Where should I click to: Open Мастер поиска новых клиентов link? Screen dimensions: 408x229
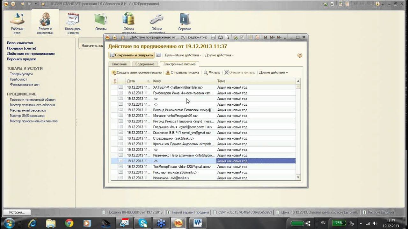click(x=34, y=121)
